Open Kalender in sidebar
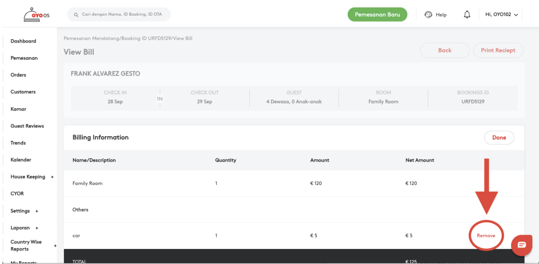Screen dimensions: 539x264 21,160
